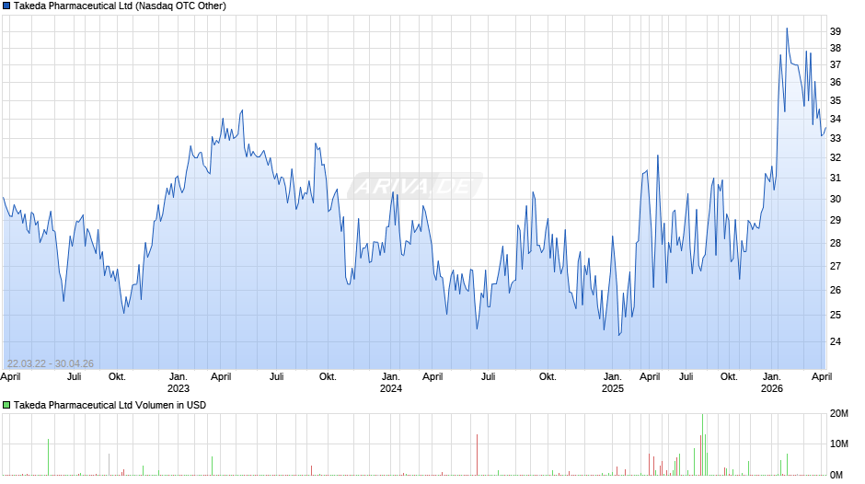The width and height of the screenshot is (865, 484).
Task: Click the price axis value 31
Action: 836,178
